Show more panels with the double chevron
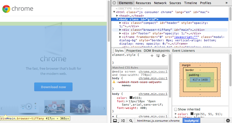Image resolution: width=232 pixels, height=123 pixels. [227, 3]
